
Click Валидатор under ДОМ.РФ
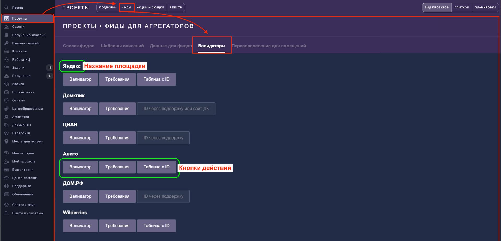pyautogui.click(x=80, y=196)
